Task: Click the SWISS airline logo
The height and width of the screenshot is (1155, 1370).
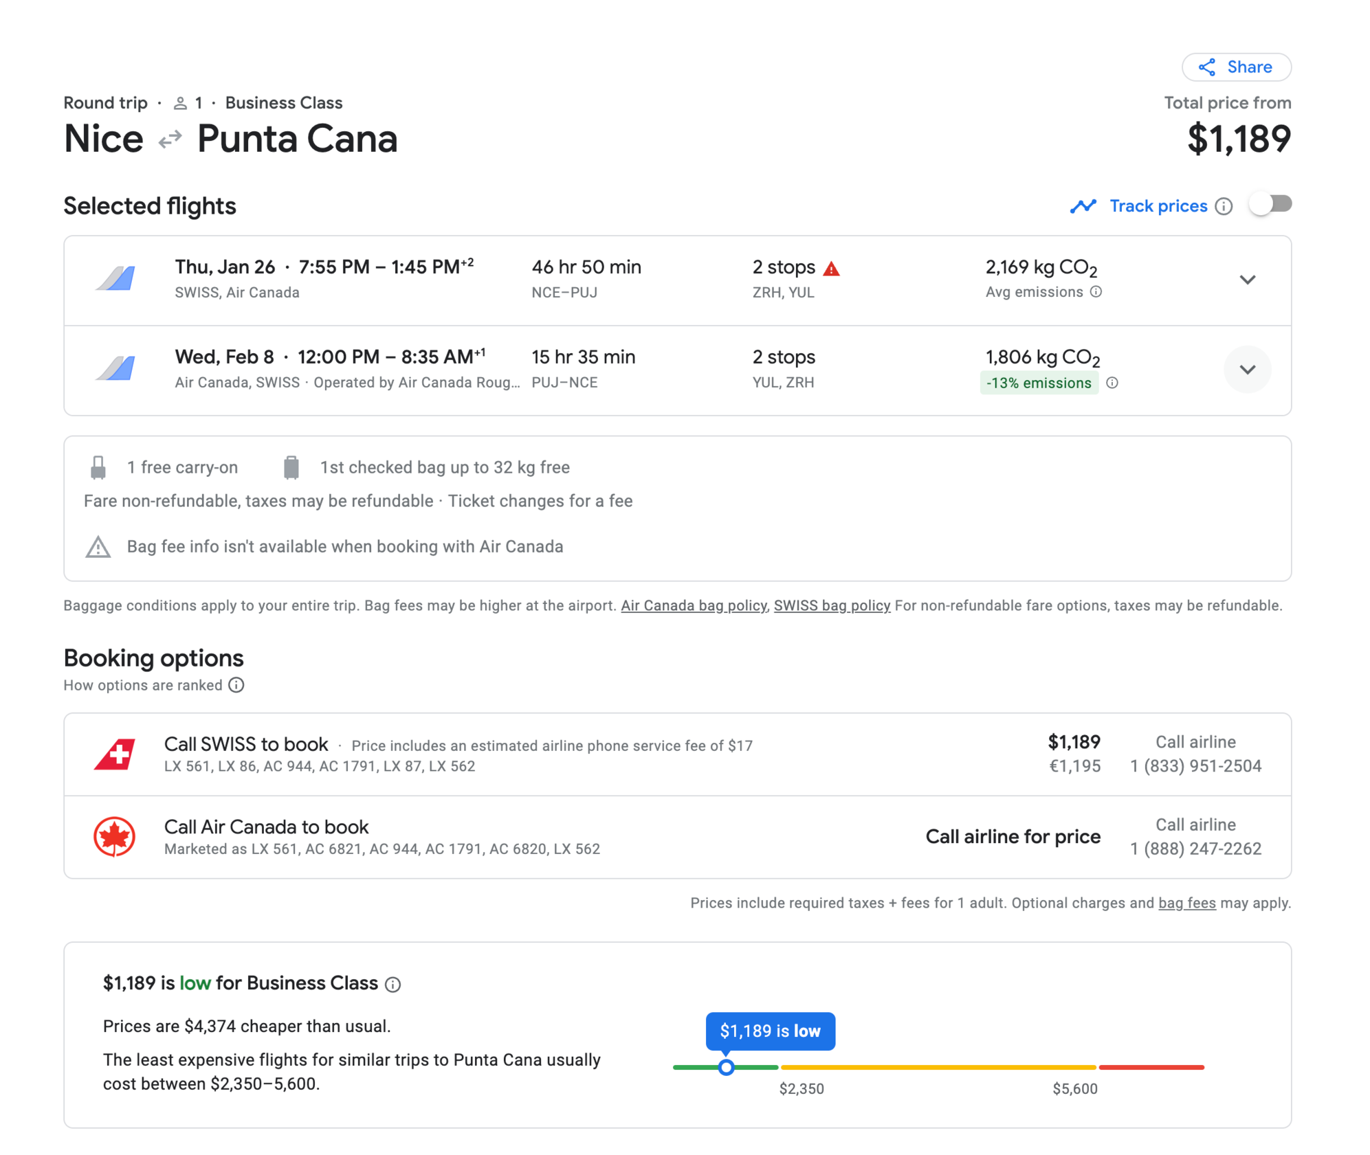Action: pos(114,754)
